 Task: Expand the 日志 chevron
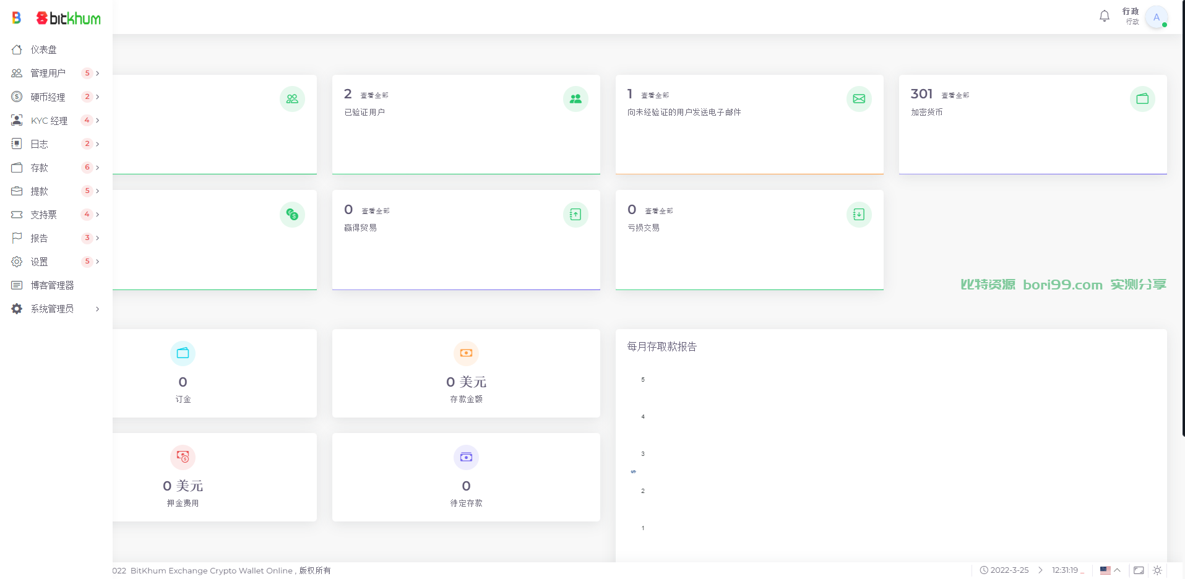pyautogui.click(x=97, y=144)
